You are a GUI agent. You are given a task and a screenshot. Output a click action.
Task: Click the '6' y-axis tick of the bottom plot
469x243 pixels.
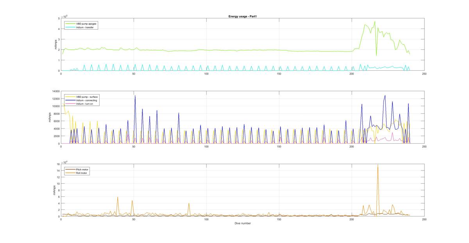click(x=59, y=197)
